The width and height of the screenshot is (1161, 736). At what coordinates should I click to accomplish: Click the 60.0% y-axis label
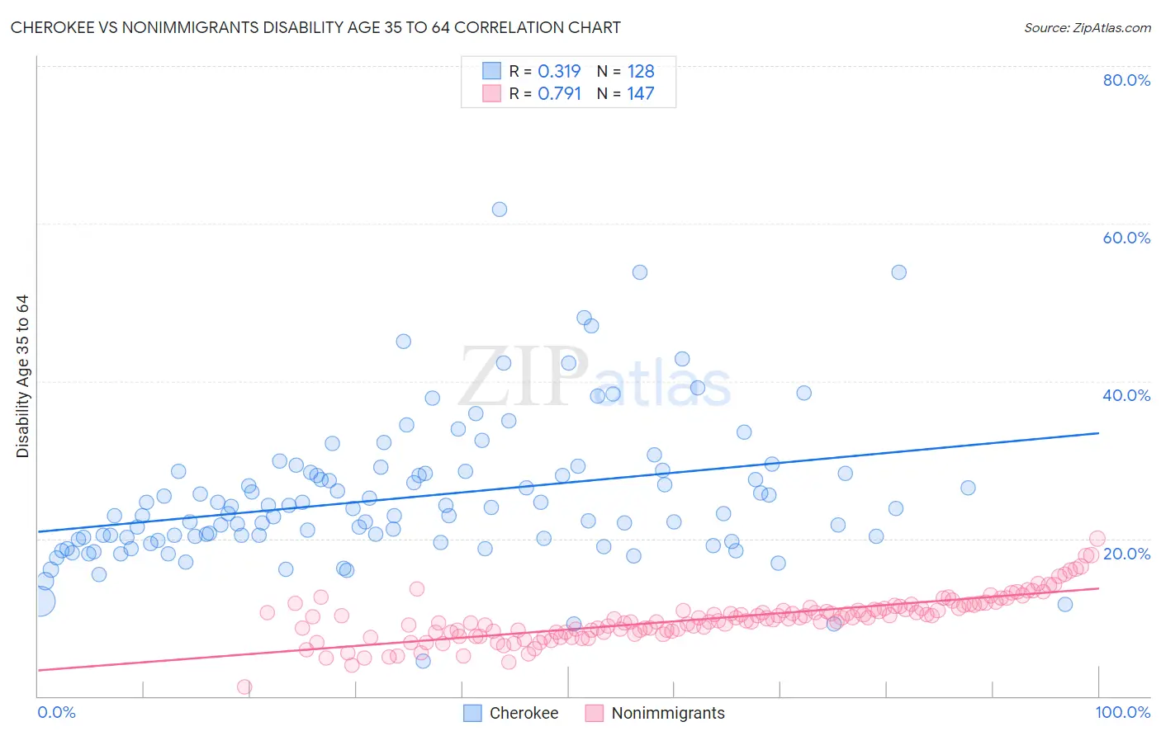(1126, 238)
